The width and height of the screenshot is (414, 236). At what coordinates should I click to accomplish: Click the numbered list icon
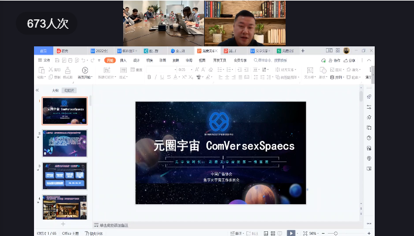[229, 70]
